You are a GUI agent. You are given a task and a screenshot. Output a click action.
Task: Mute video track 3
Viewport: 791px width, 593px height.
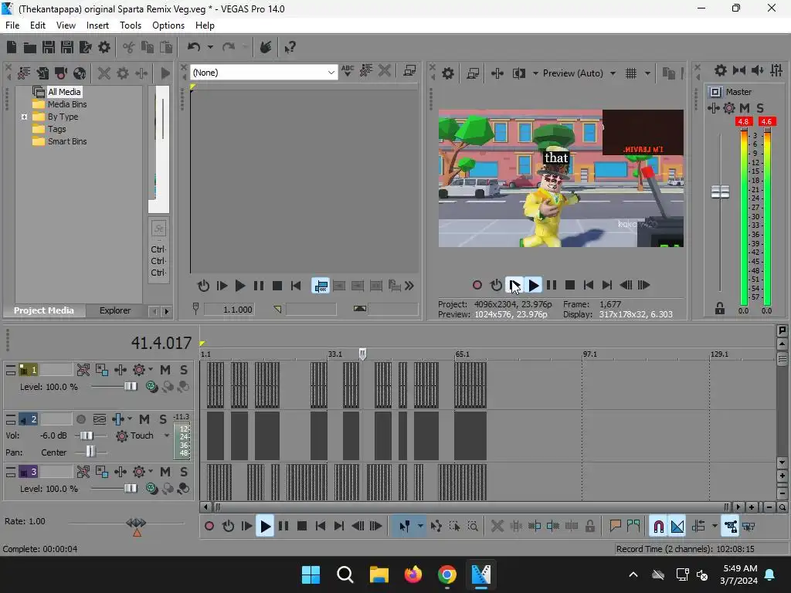point(165,472)
